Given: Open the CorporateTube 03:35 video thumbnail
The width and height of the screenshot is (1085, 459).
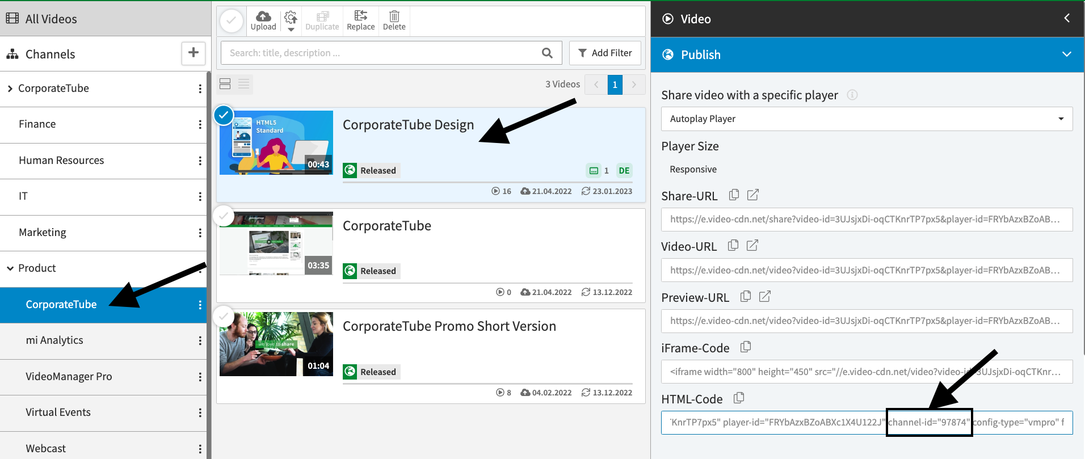Looking at the screenshot, I should click(276, 243).
